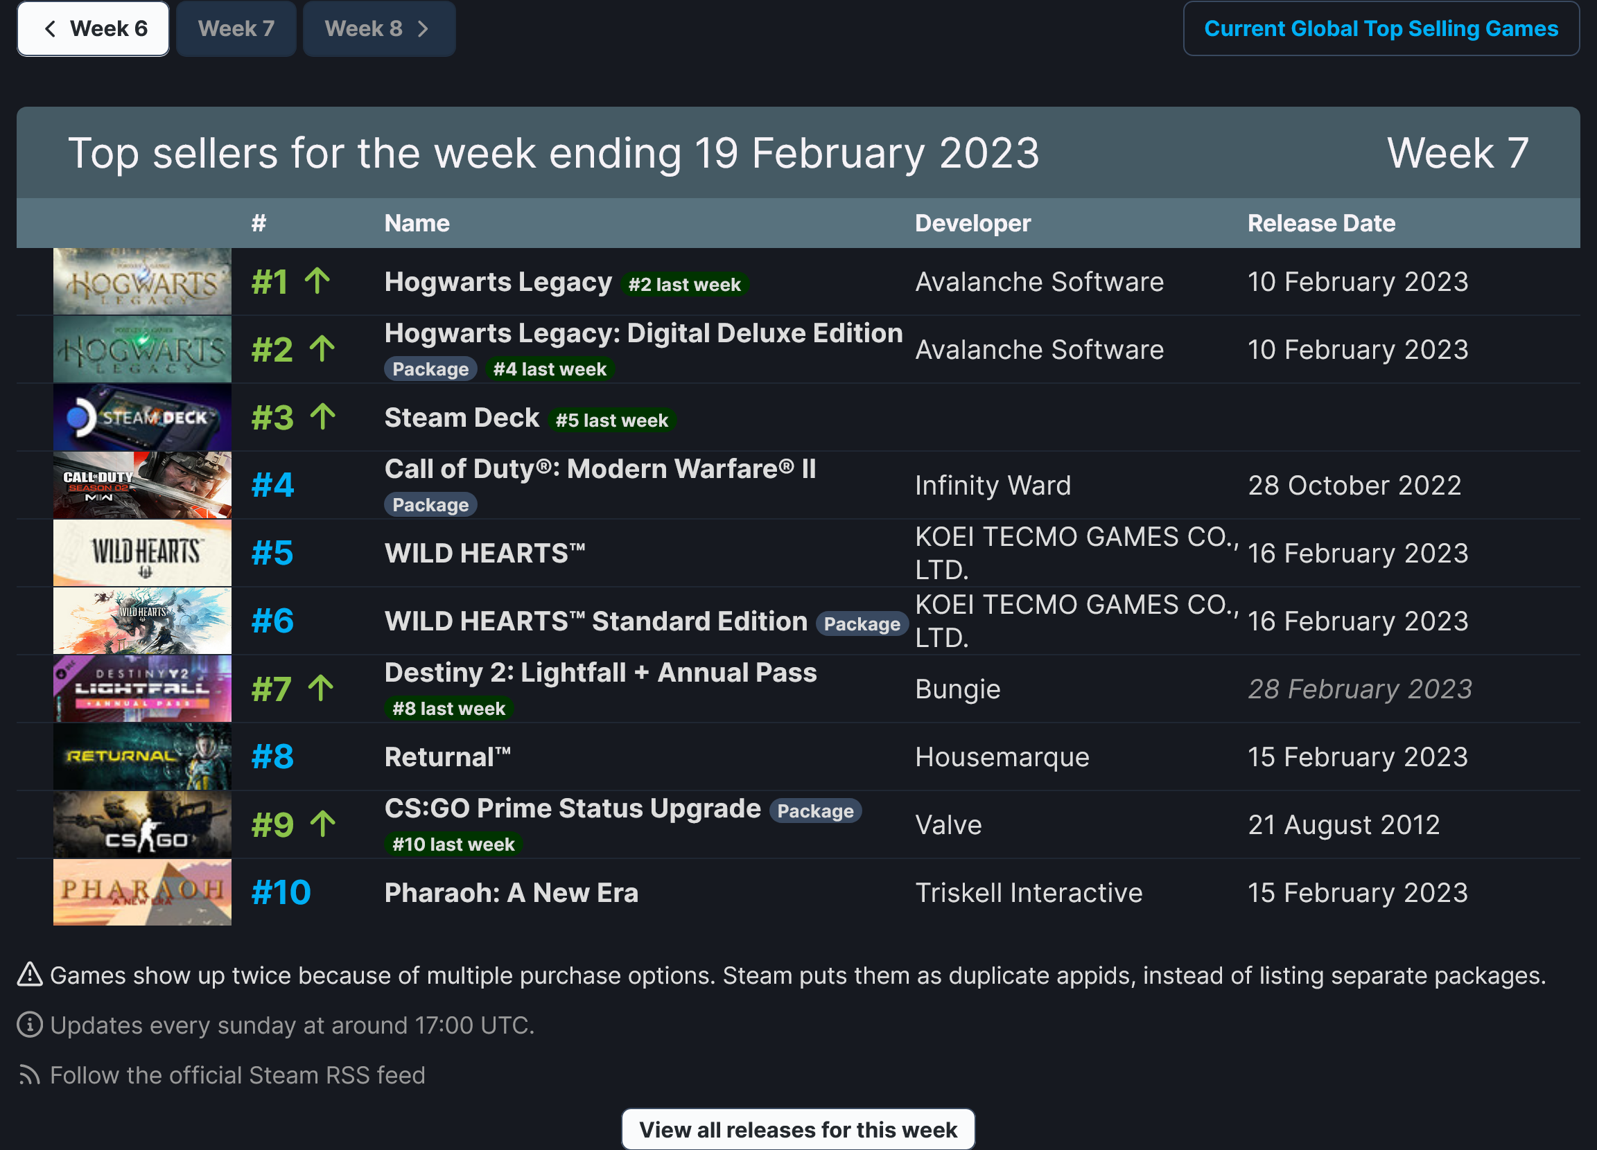Open Call of Duty: Modern Warfare II title

click(x=600, y=469)
